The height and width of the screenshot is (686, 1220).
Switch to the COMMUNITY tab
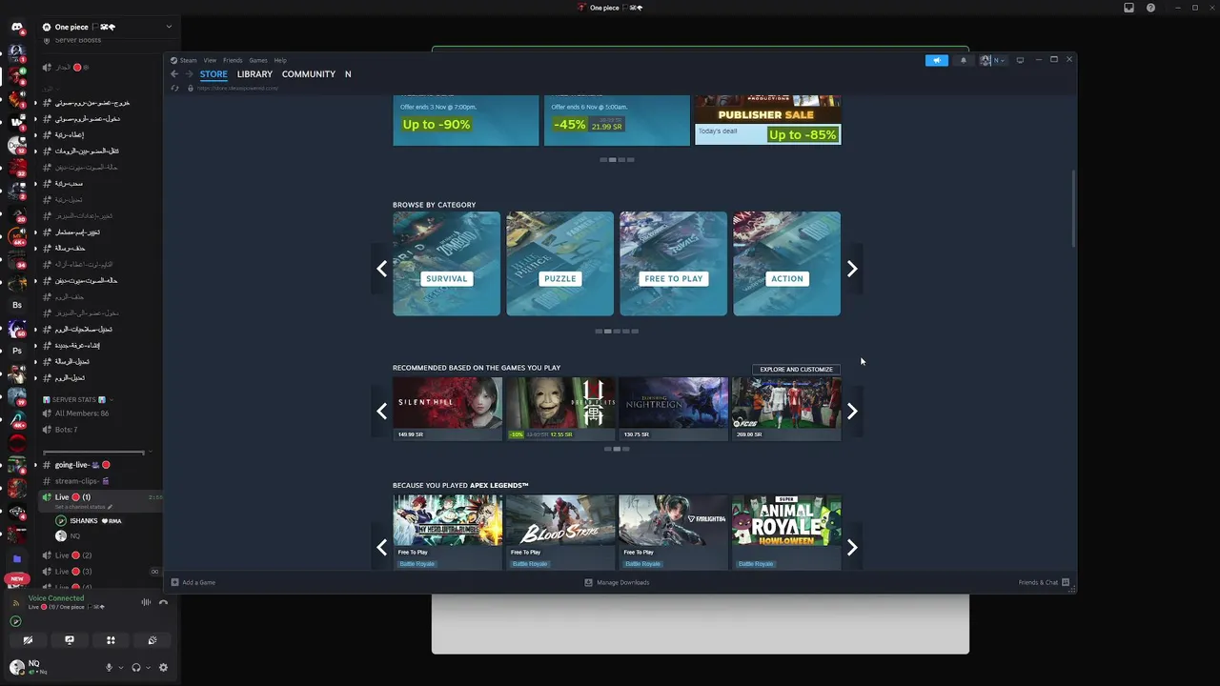coord(309,74)
